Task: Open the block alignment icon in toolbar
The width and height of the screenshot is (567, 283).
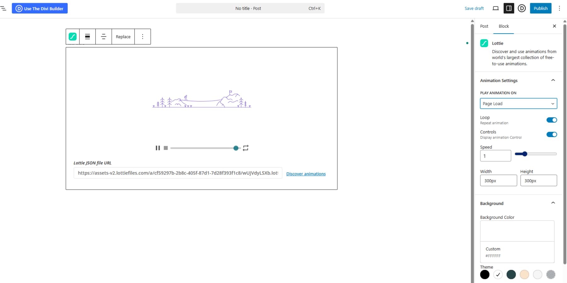Action: coord(87,36)
